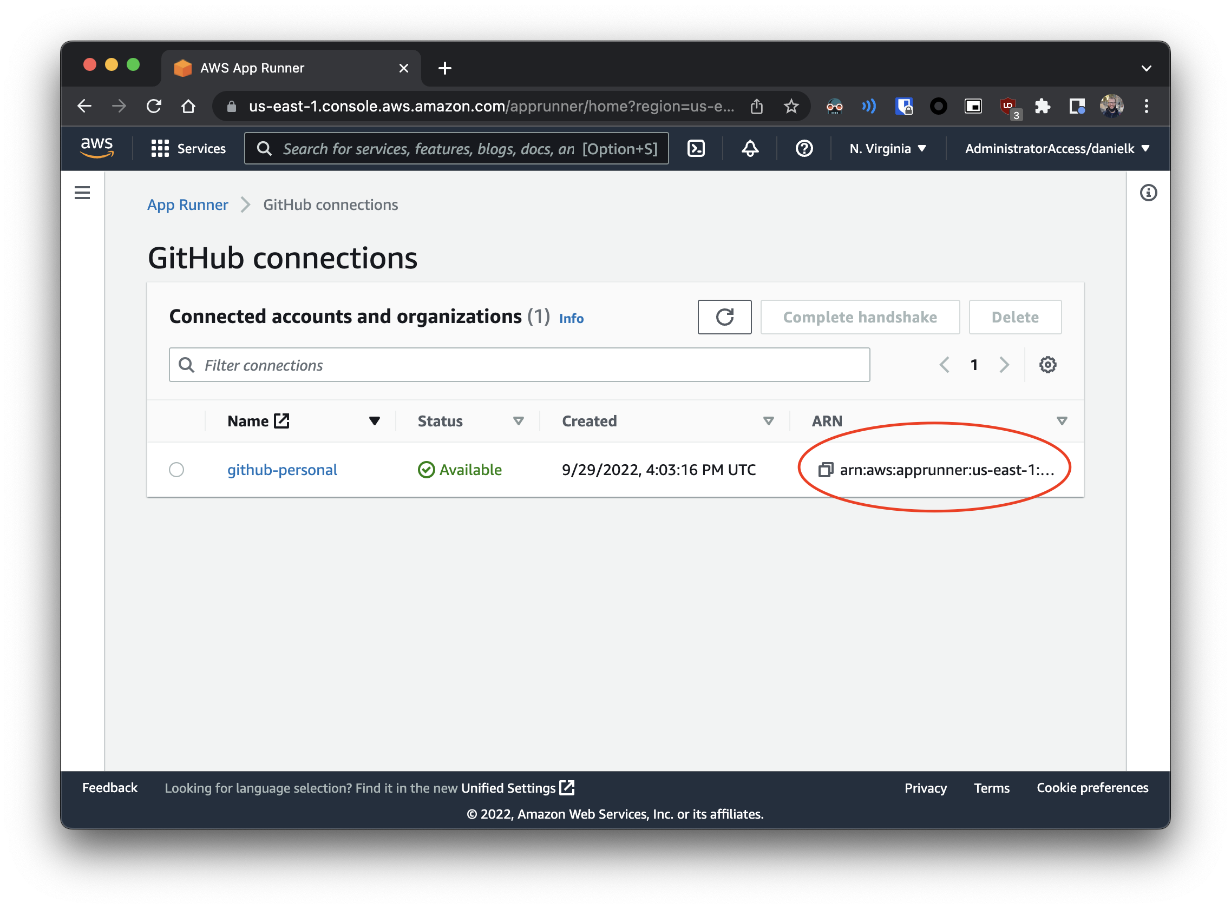Select the github-personal radio button
The width and height of the screenshot is (1231, 909).
coord(176,469)
